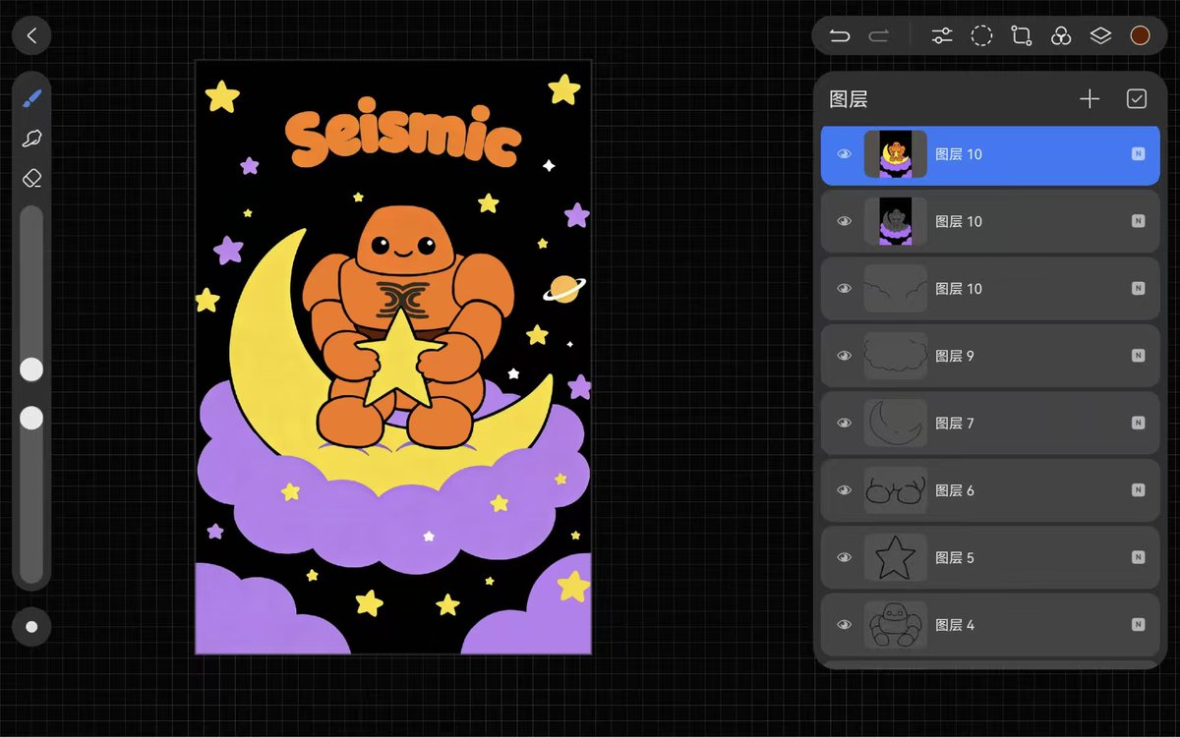Undo the last action
Screen dimensions: 1180x737
tap(839, 36)
